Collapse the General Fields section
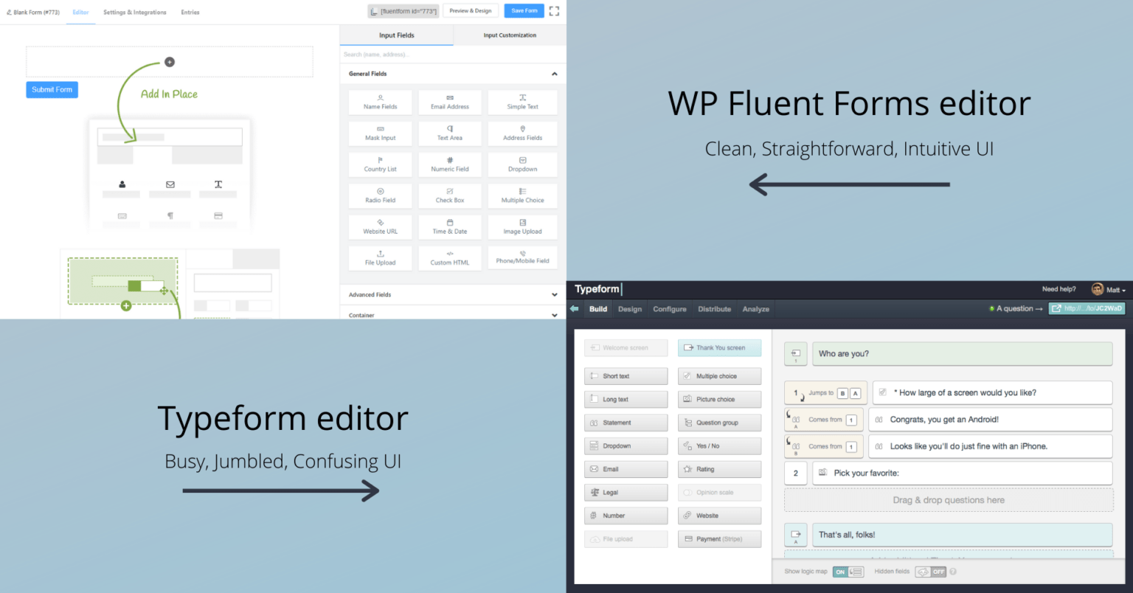The width and height of the screenshot is (1133, 593). click(x=555, y=73)
